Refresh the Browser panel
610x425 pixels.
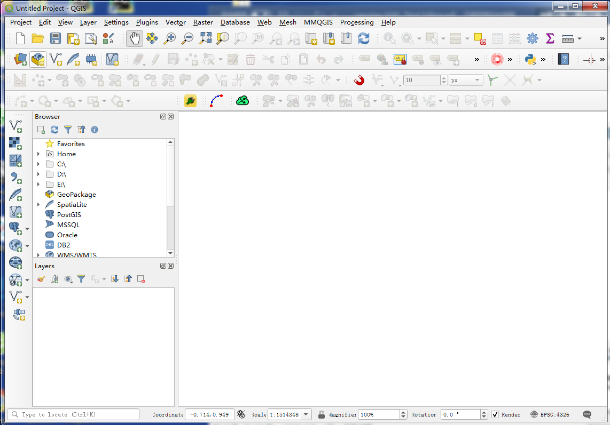54,130
